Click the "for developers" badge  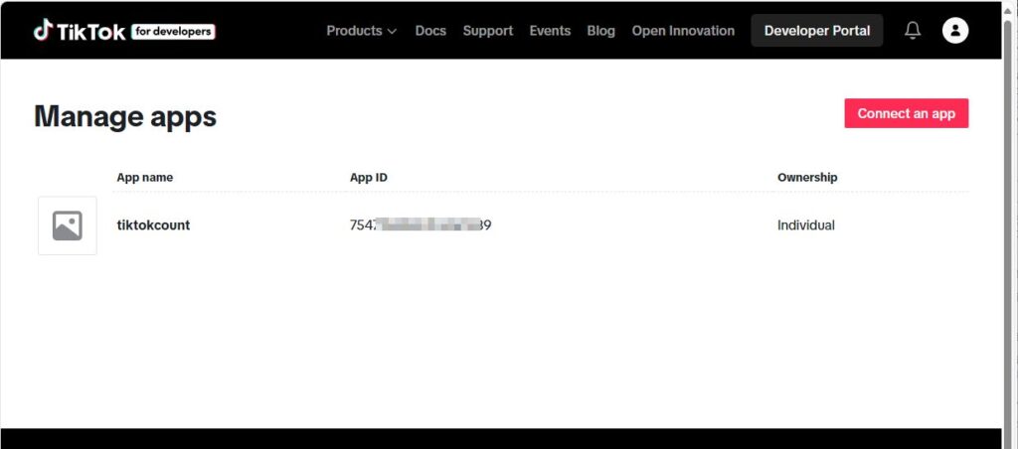(x=173, y=32)
